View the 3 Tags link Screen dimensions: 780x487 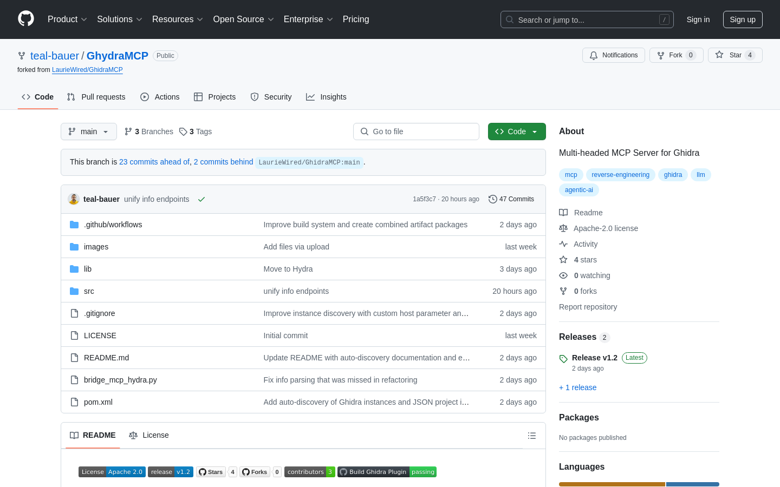(196, 131)
